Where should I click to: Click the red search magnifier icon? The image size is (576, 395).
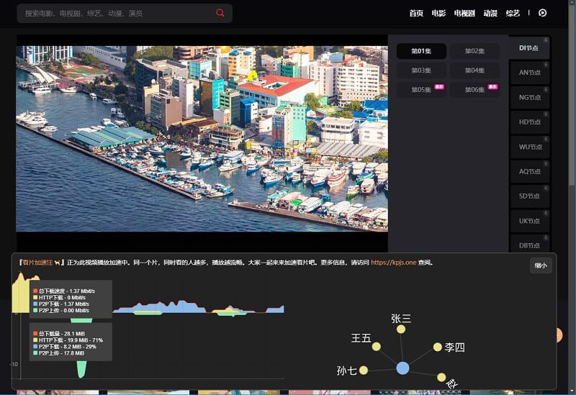pyautogui.click(x=220, y=13)
